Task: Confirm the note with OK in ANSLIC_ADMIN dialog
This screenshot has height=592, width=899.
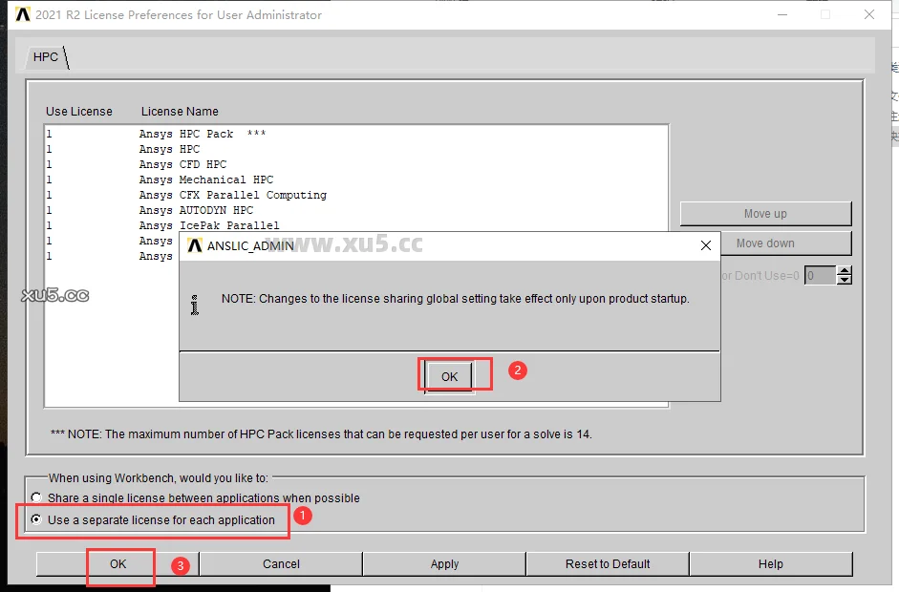Action: [449, 376]
